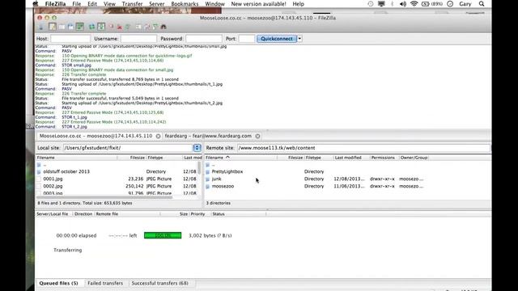Toggle remote directory tree icon
Image resolution: width=518 pixels, height=291 pixels.
pos(70,27)
